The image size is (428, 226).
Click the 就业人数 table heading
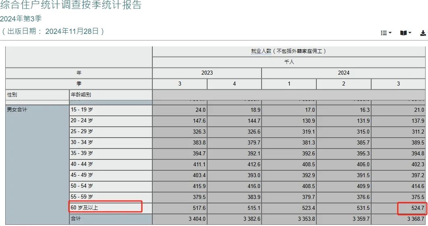(x=289, y=51)
